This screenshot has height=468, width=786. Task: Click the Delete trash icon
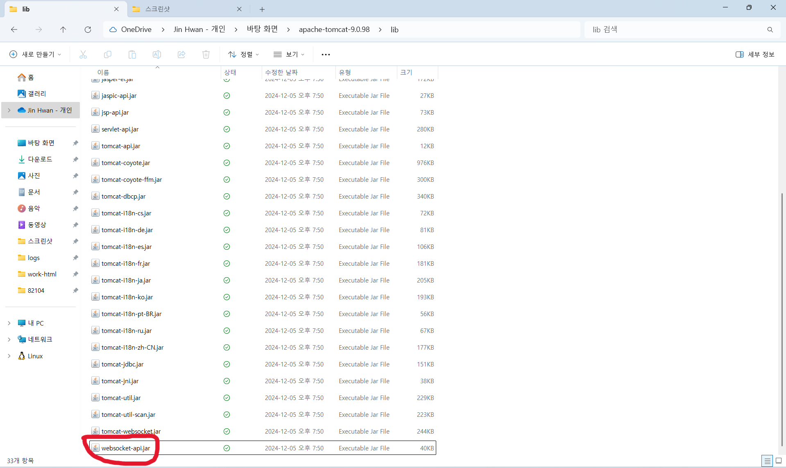pyautogui.click(x=206, y=54)
